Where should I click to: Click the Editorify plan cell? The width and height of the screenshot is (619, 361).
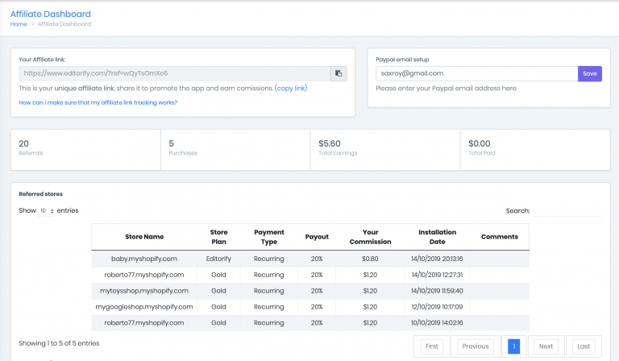[218, 259]
